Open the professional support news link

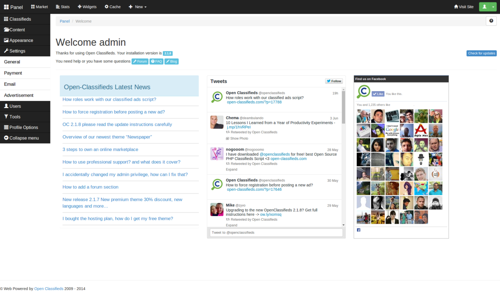(x=121, y=162)
